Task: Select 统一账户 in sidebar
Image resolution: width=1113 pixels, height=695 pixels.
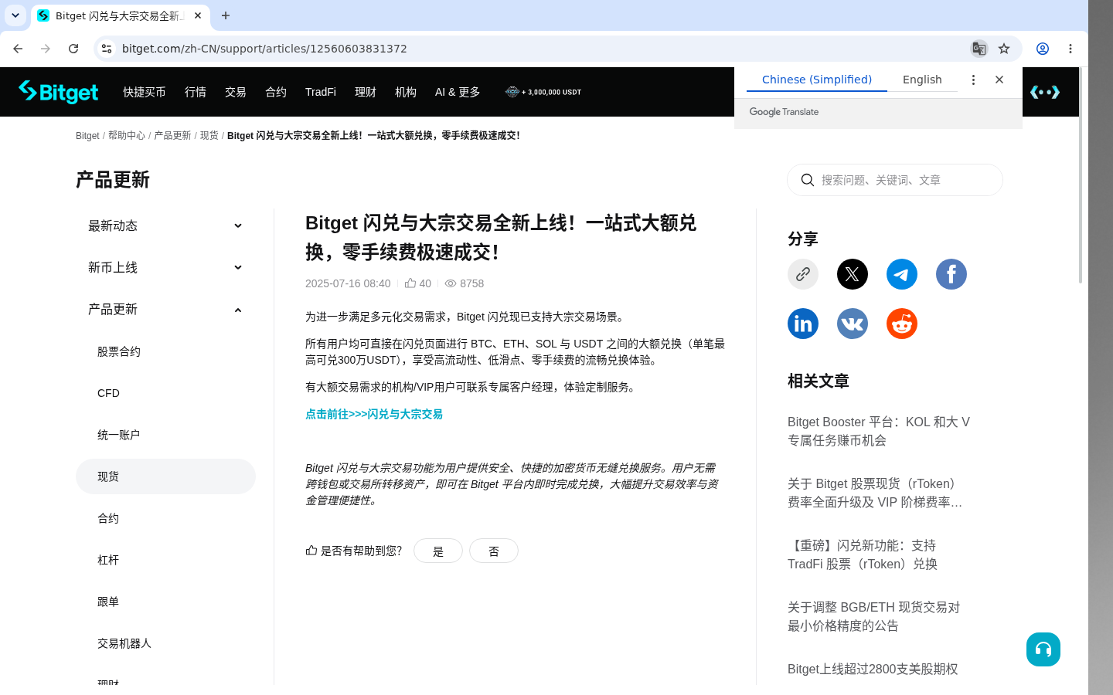Action: pyautogui.click(x=165, y=435)
